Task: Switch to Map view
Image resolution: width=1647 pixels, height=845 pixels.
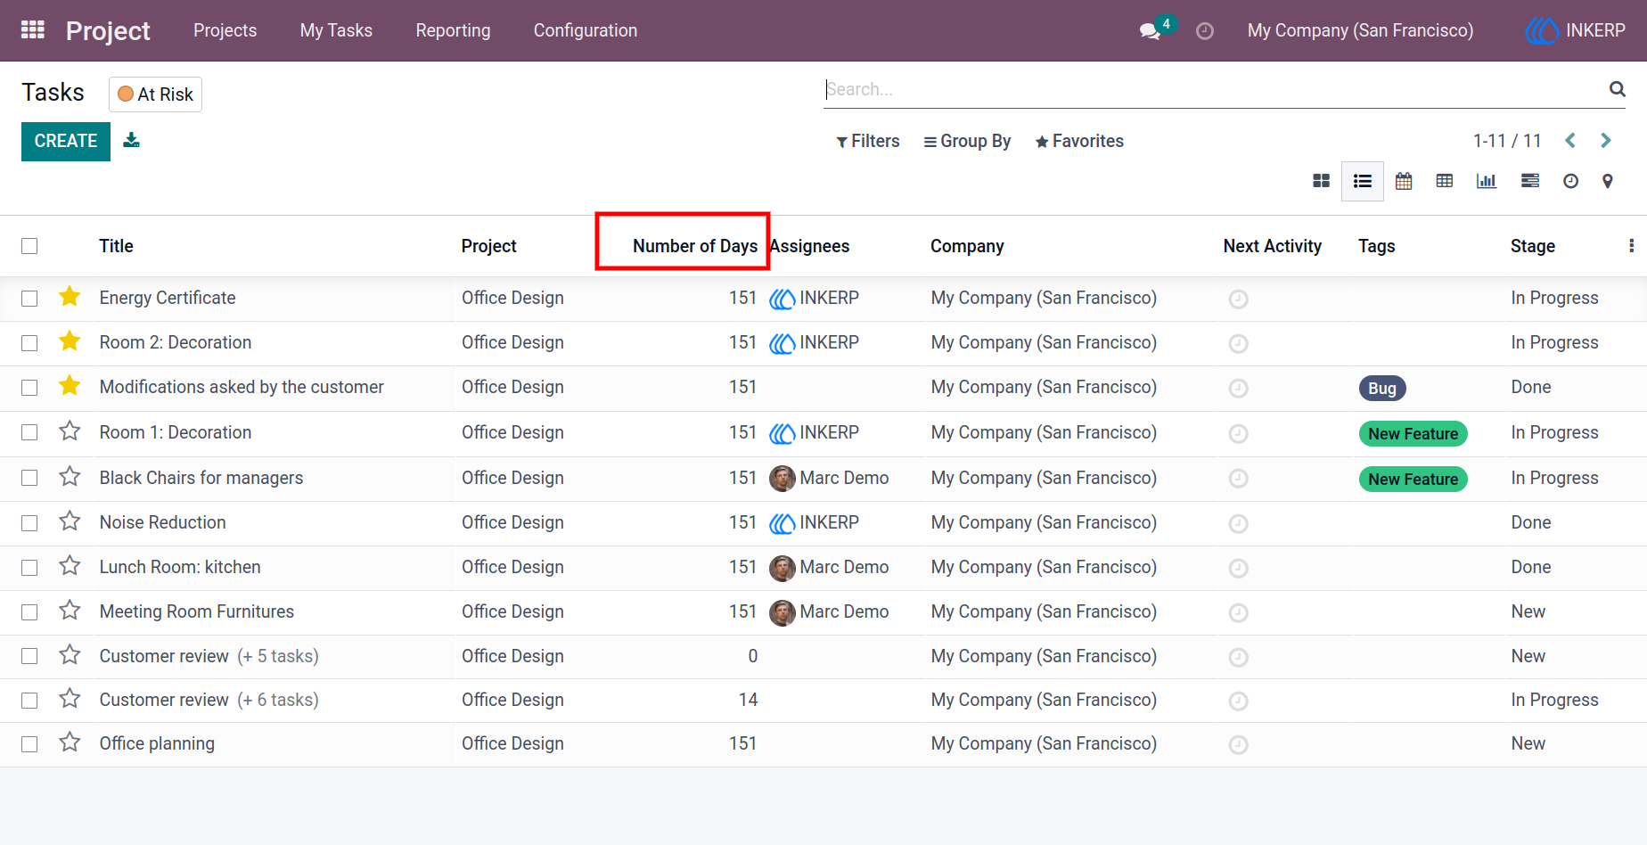Action: click(1608, 181)
